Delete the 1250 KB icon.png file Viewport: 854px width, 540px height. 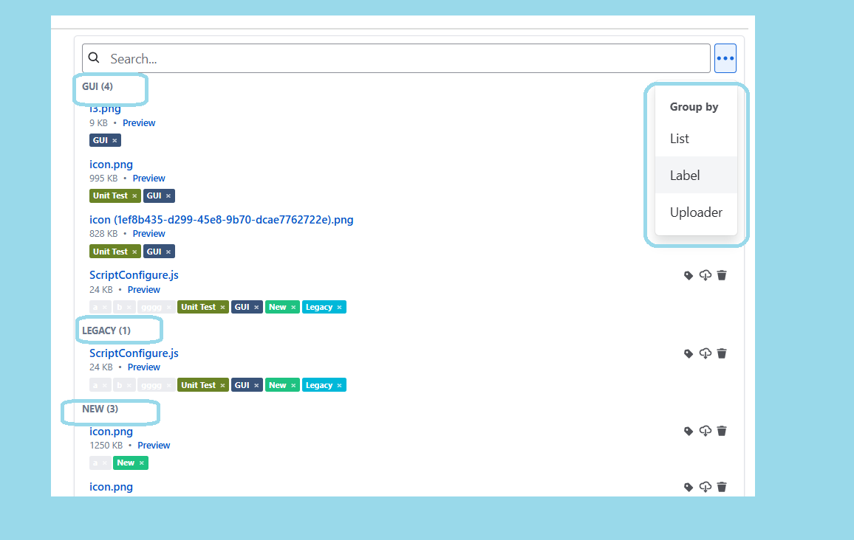point(722,431)
